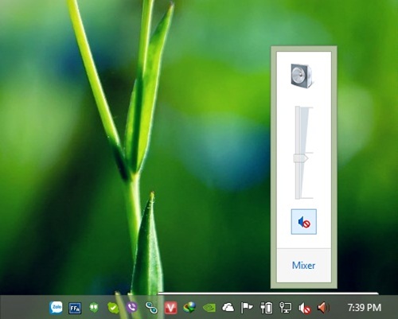This screenshot has height=319, width=398.
Task: Click the chain-link tray icon
Action: (x=151, y=308)
